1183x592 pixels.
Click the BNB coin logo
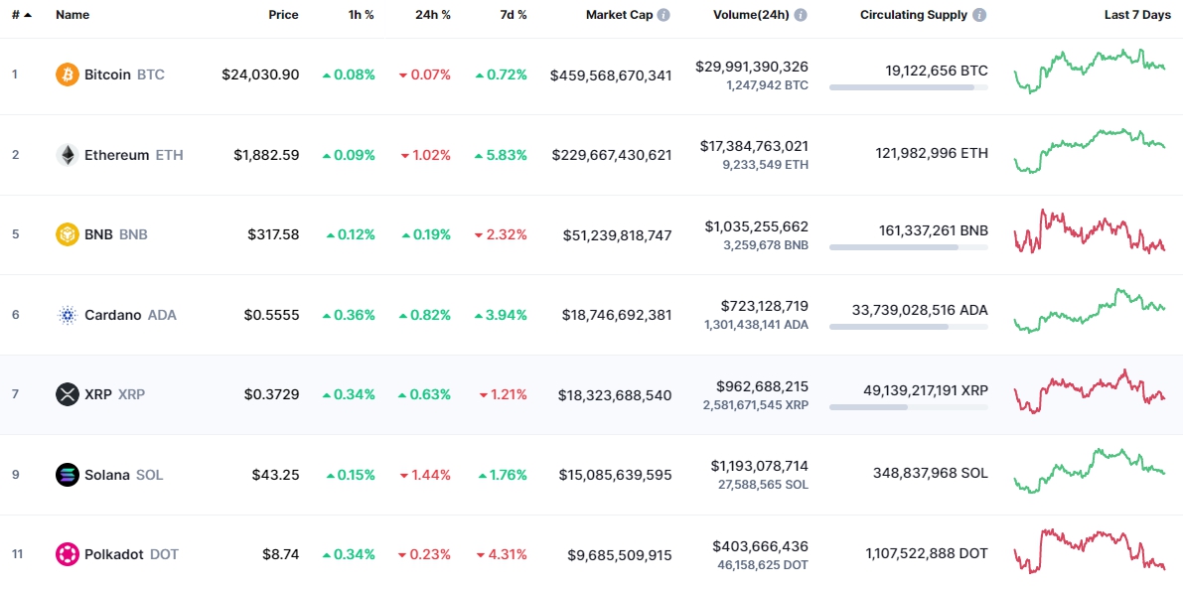68,234
